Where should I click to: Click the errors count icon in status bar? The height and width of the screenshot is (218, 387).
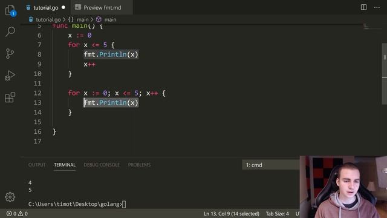(x=9, y=214)
